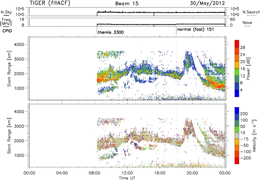Click the "-100" value on velocity colorbar
260x180 pixels.
pos(245,152)
